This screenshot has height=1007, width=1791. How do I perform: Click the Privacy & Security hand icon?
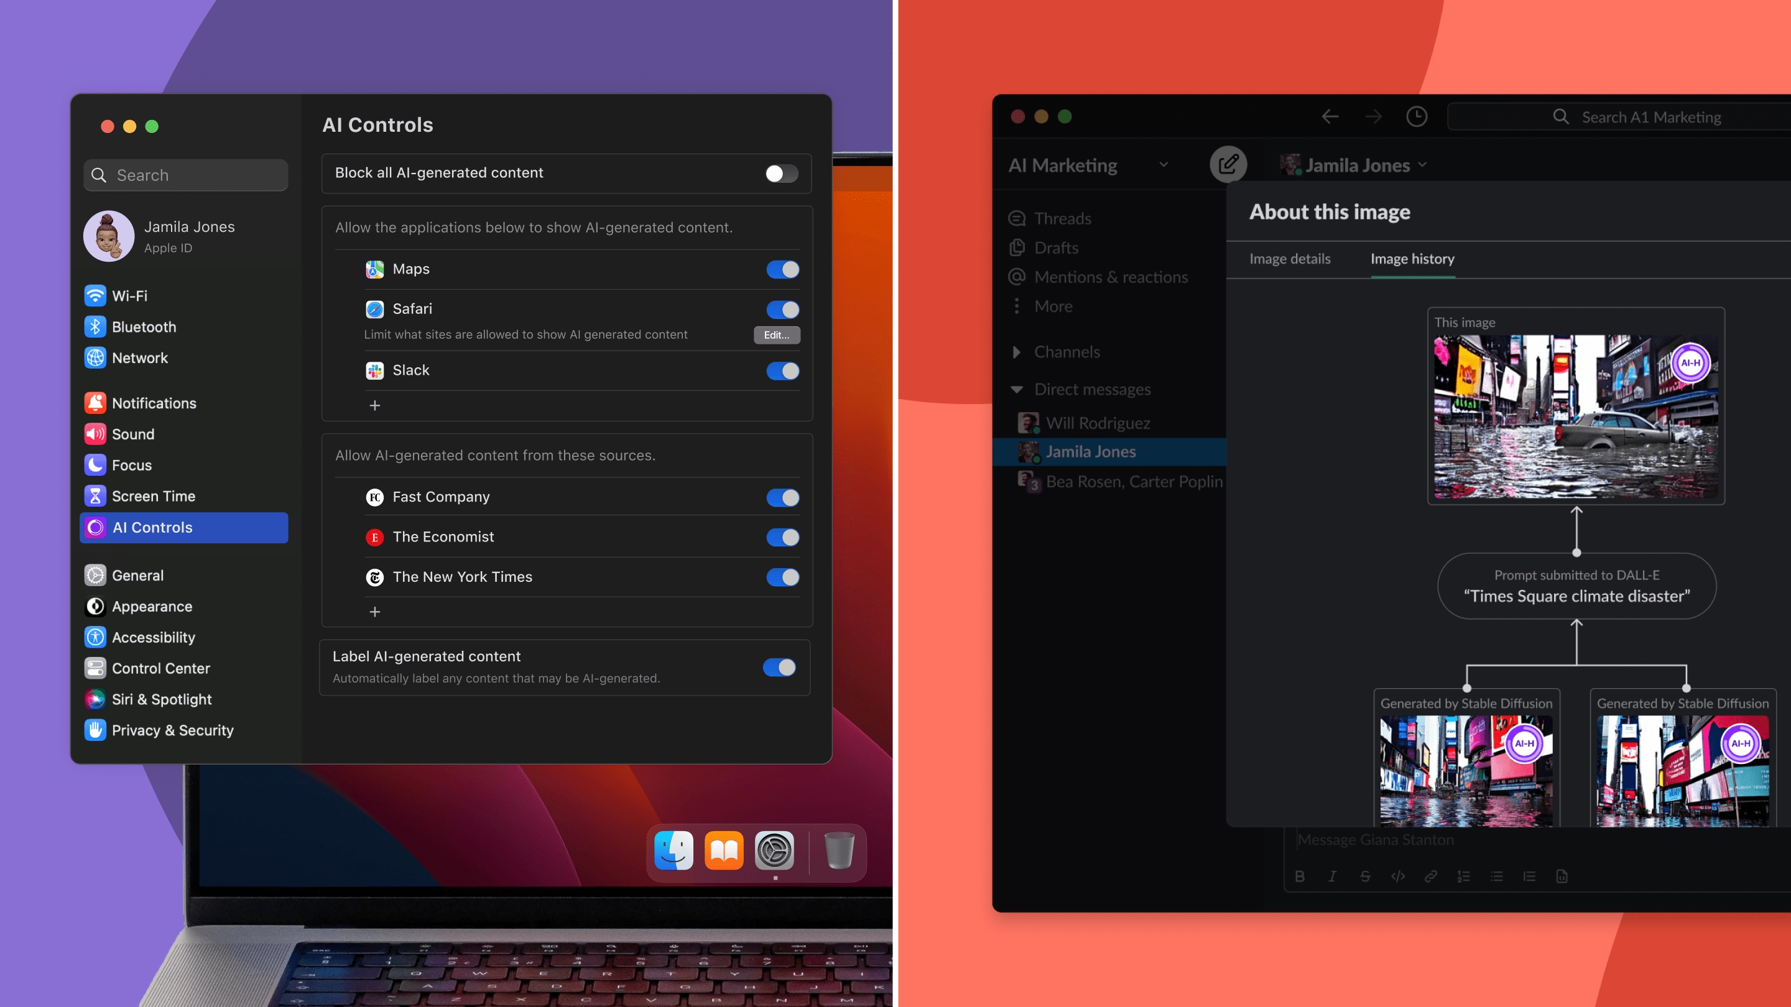click(x=95, y=730)
